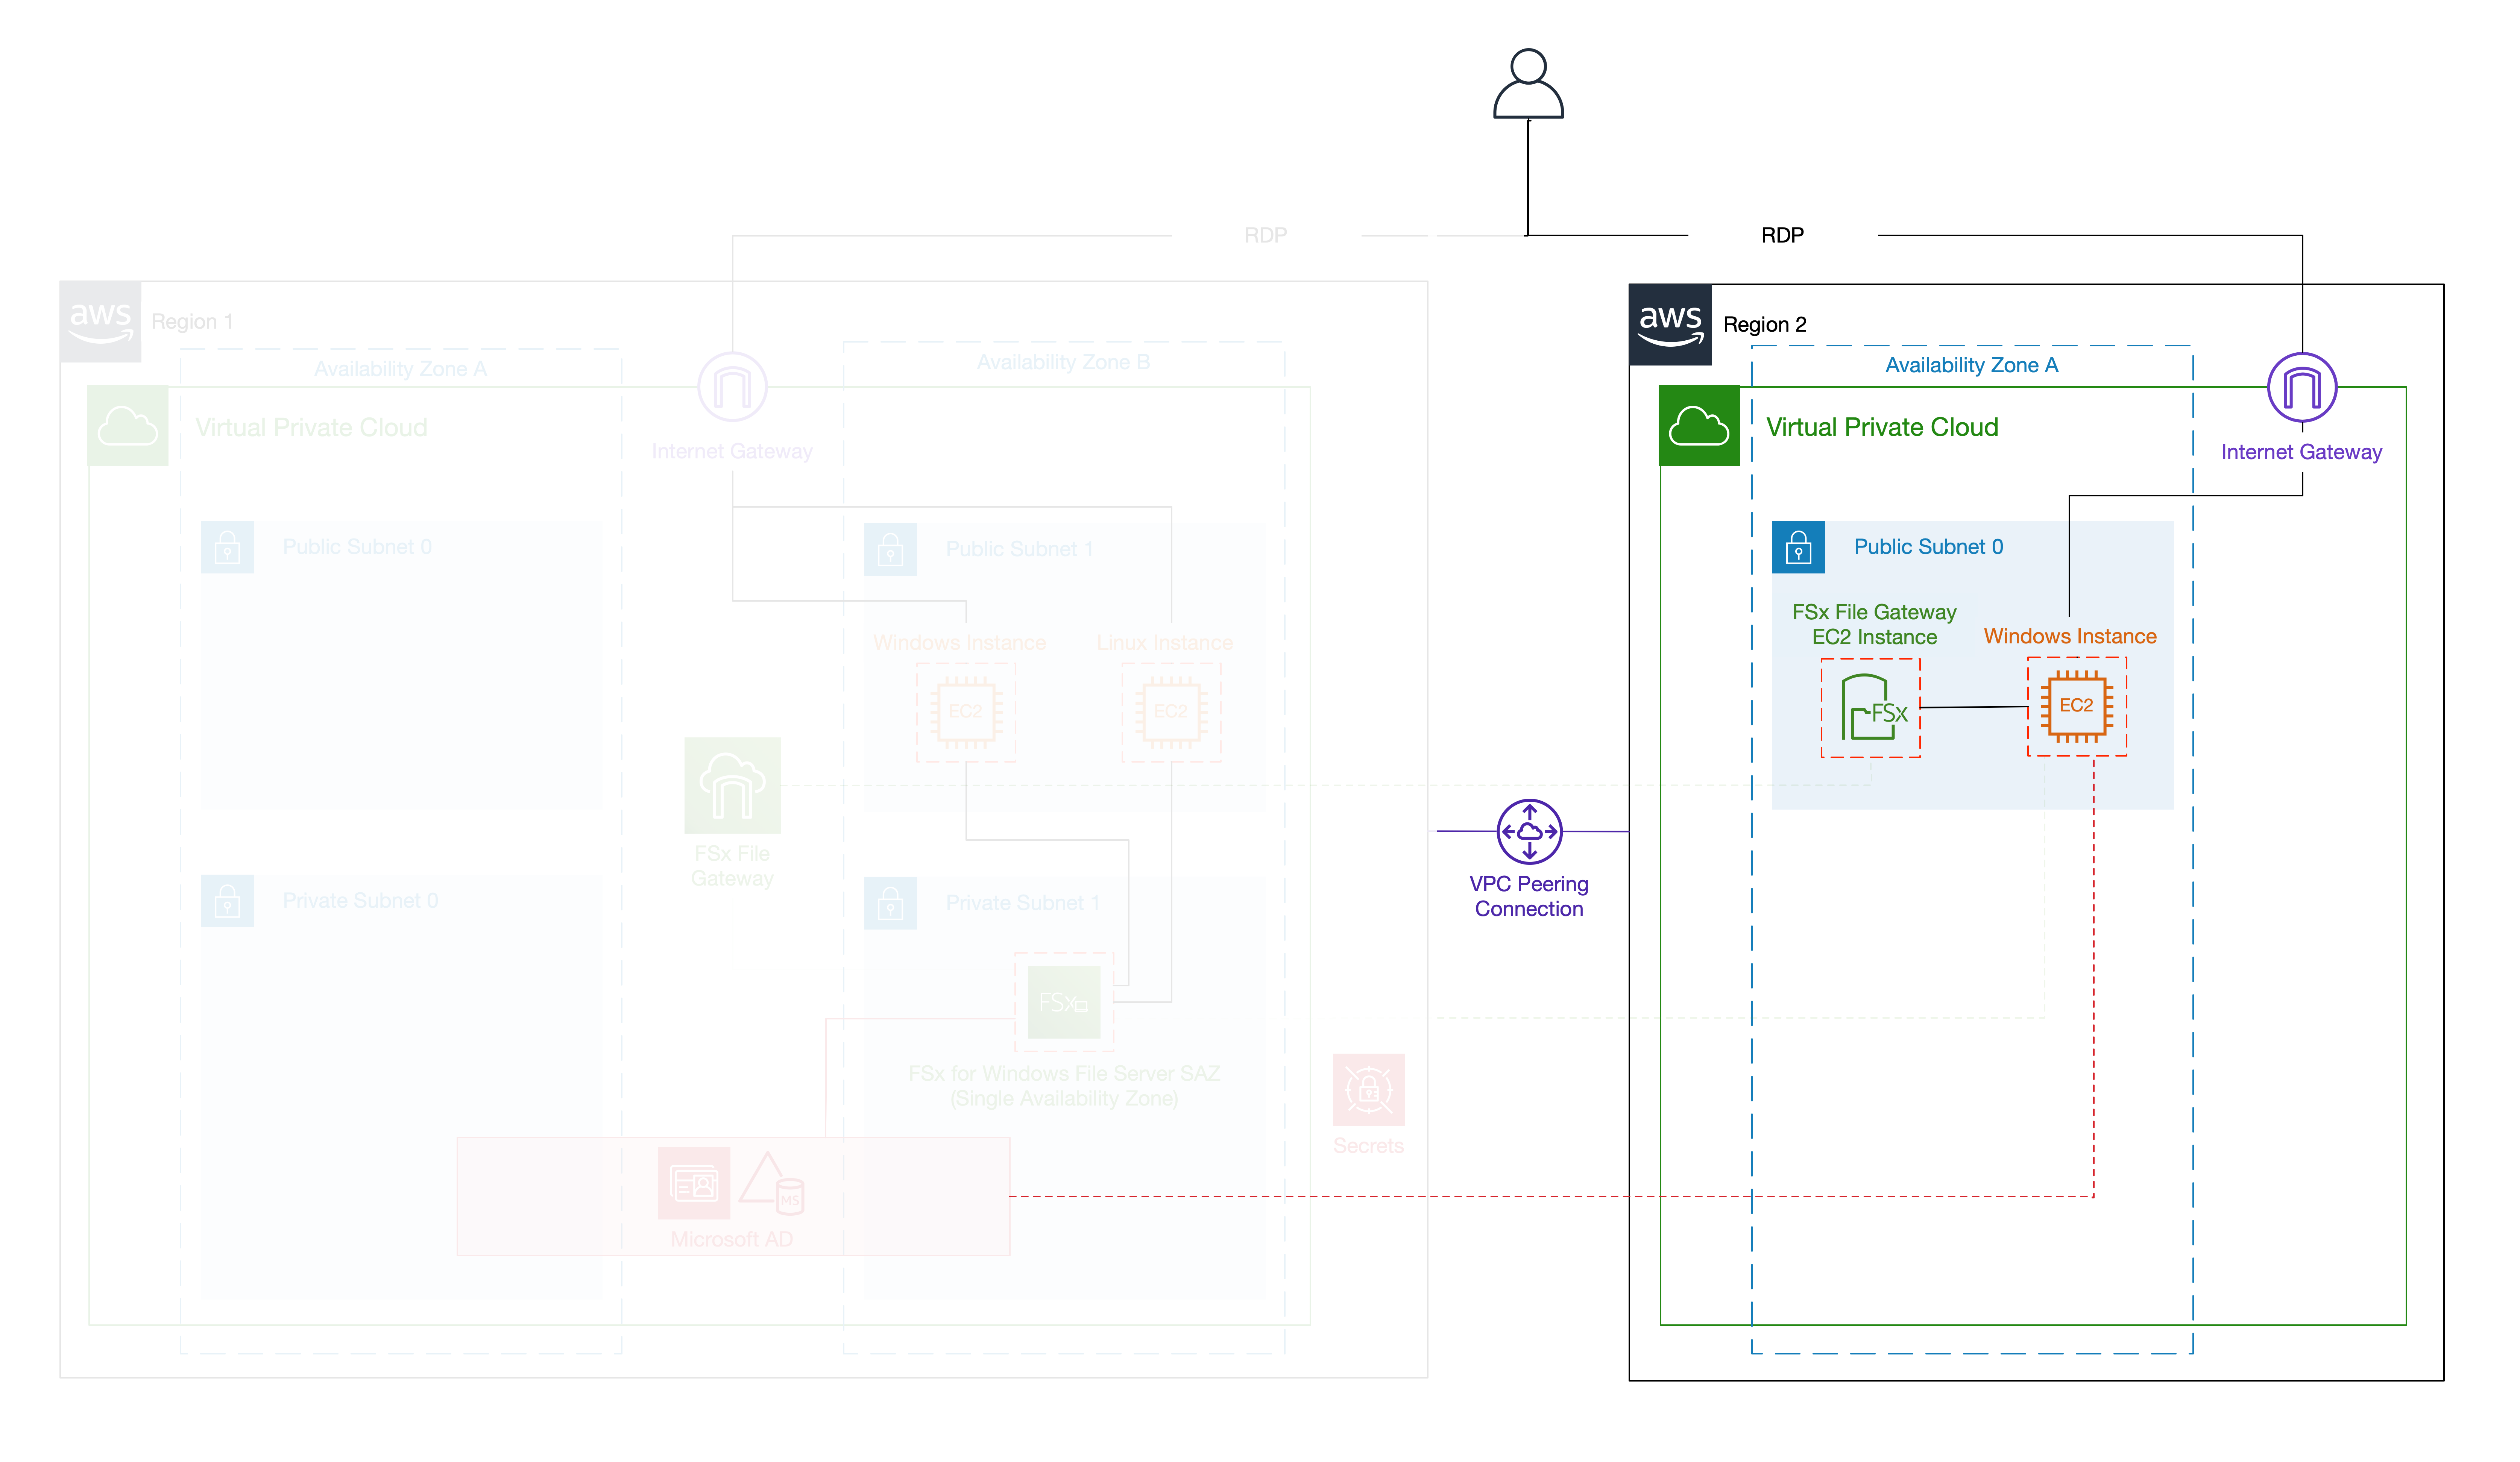Select the faded Region 1 VPC cloud icon

(x=128, y=426)
